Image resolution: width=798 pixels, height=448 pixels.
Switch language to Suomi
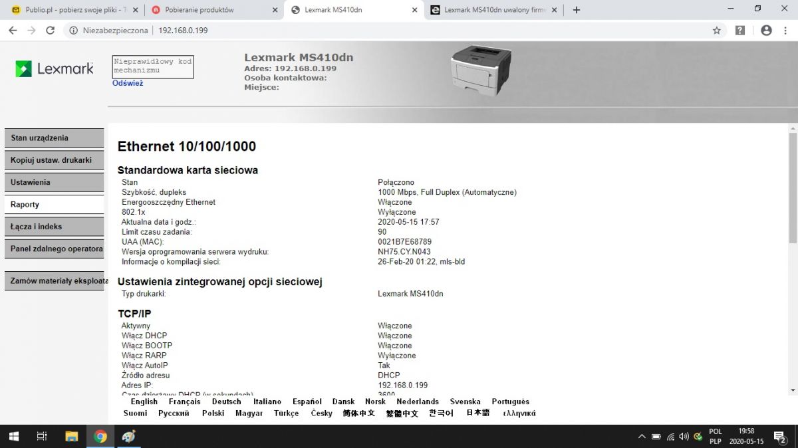(x=136, y=413)
